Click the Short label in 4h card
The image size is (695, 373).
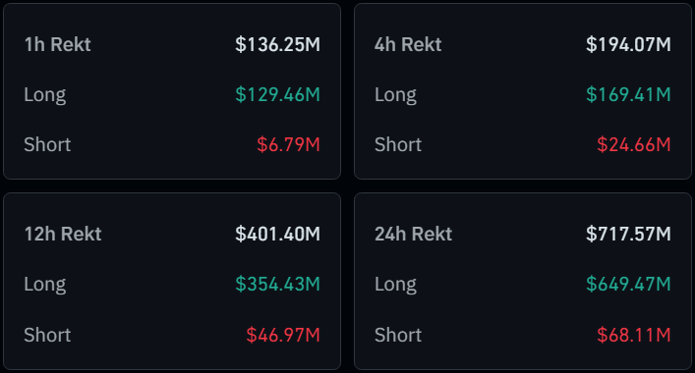[398, 144]
